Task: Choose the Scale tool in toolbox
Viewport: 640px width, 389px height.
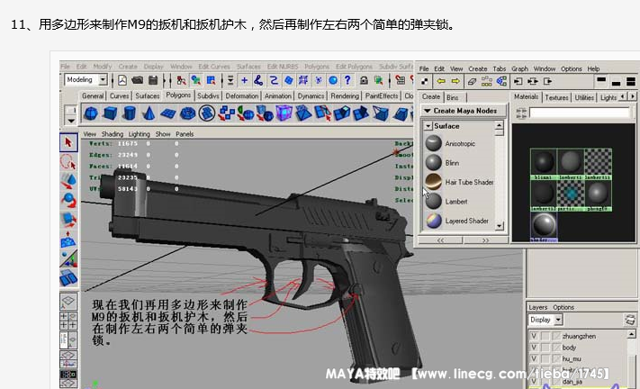Action: 68,220
